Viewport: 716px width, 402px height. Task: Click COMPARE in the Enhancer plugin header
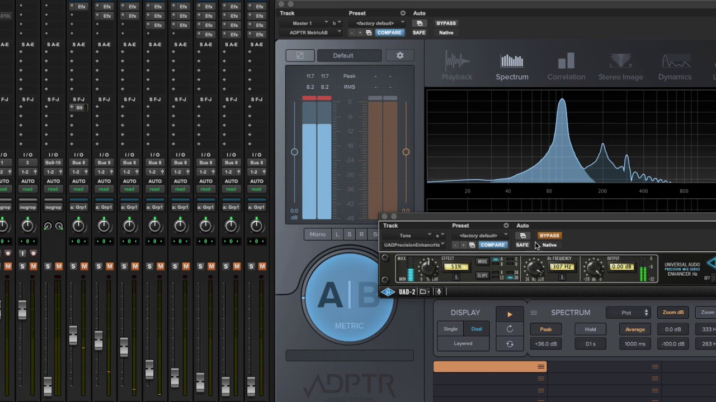[x=492, y=245]
